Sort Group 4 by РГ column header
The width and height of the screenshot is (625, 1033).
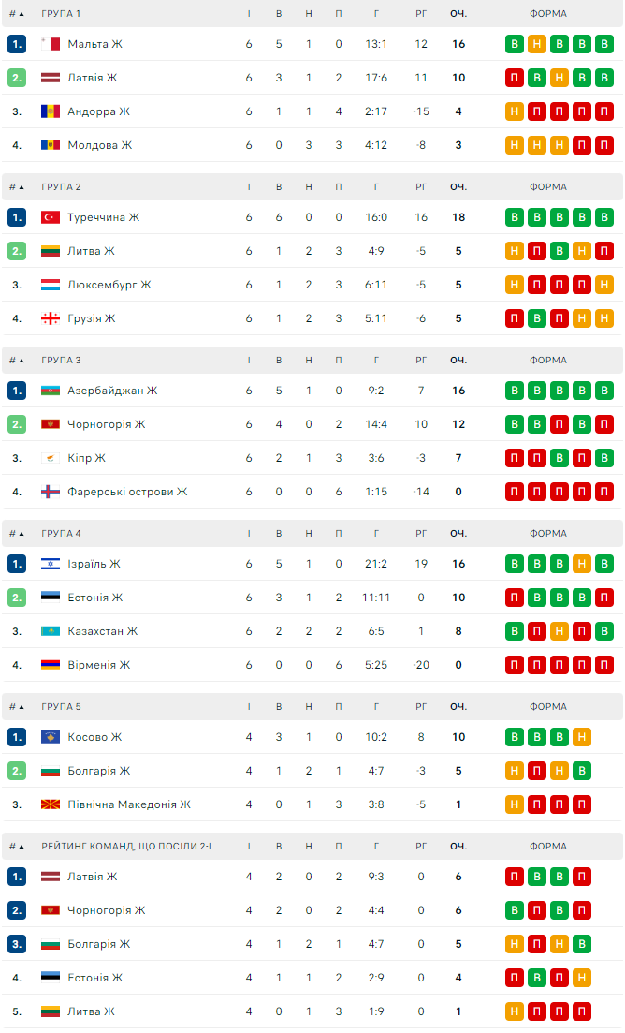tap(421, 534)
